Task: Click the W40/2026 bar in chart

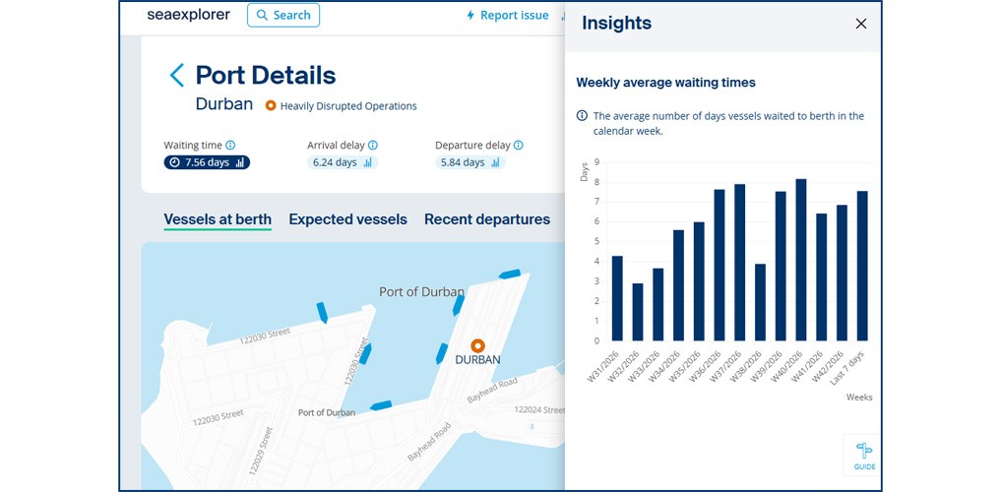Action: [801, 260]
